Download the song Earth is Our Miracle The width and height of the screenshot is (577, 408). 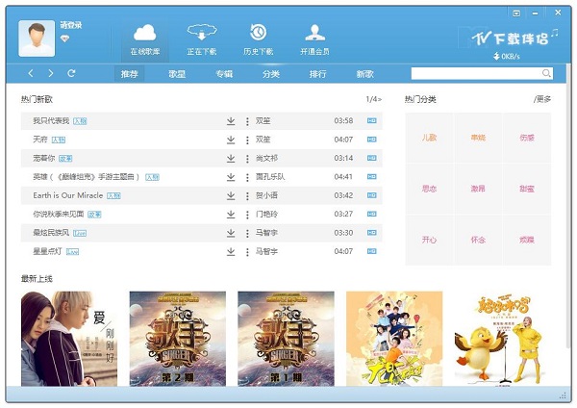(231, 195)
